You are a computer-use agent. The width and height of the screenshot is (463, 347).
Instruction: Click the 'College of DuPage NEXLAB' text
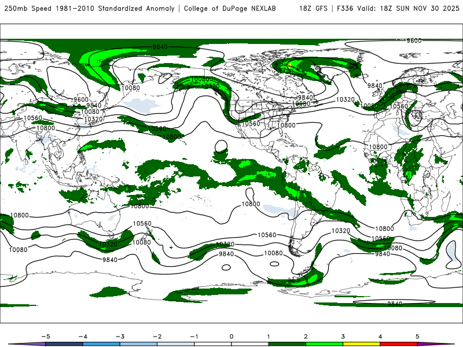coord(230,9)
